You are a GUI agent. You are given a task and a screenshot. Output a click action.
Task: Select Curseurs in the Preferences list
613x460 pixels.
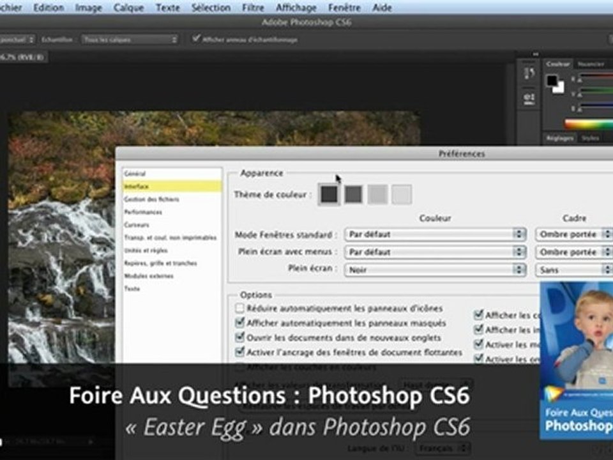tap(172, 224)
